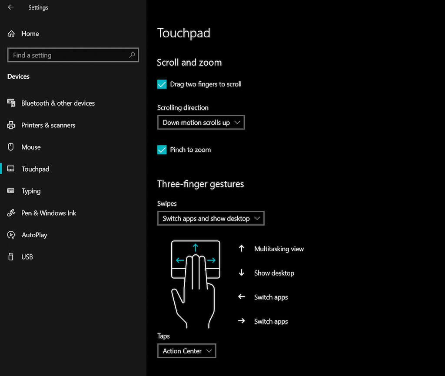The height and width of the screenshot is (376, 445).
Task: Focus the Find a setting field
Action: (73, 55)
